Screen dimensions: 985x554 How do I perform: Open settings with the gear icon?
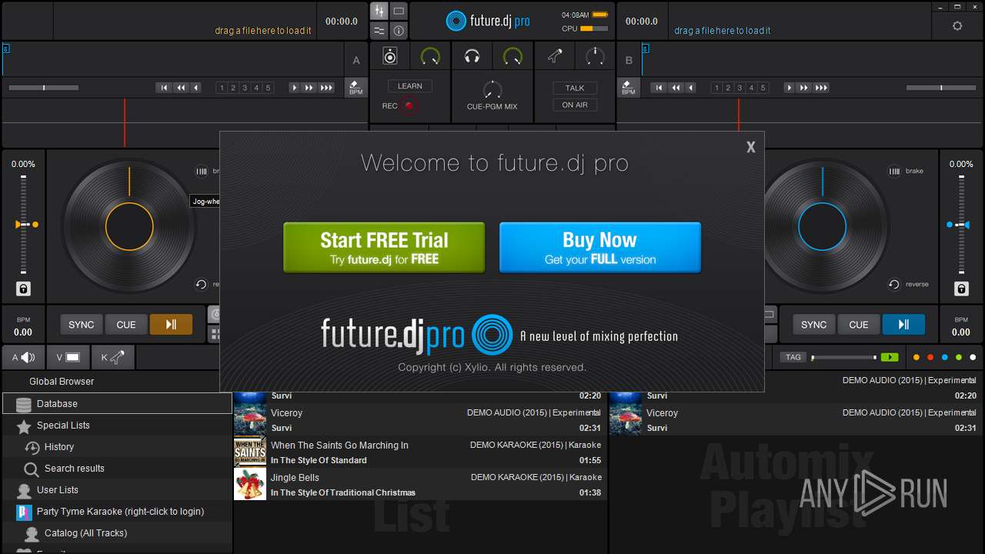coord(957,25)
